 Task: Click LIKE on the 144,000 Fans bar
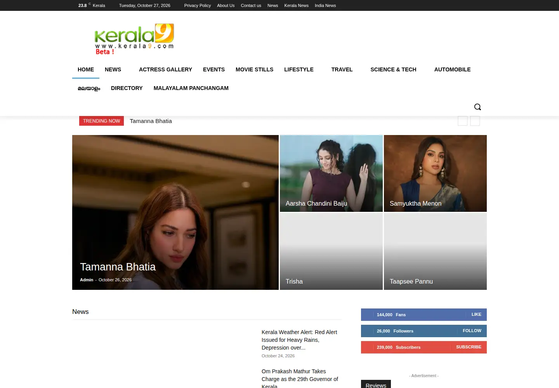[x=476, y=314]
